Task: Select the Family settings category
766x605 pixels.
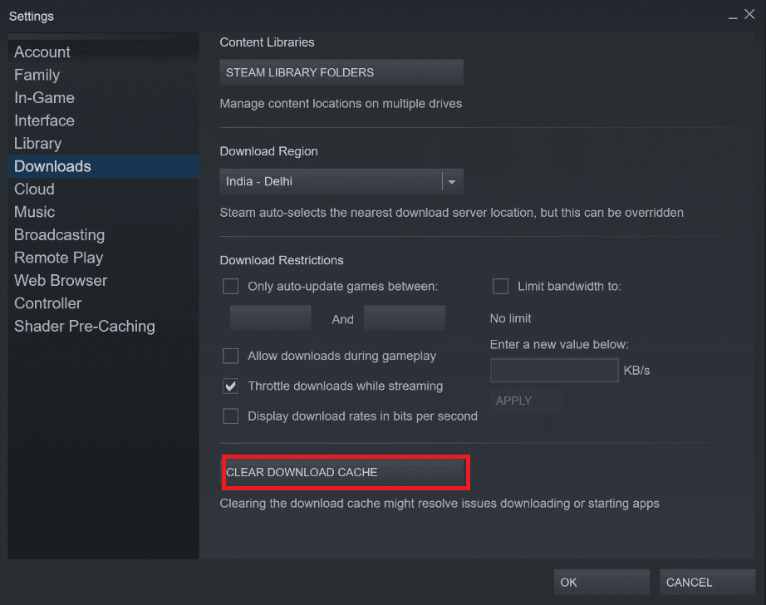Action: [x=37, y=75]
